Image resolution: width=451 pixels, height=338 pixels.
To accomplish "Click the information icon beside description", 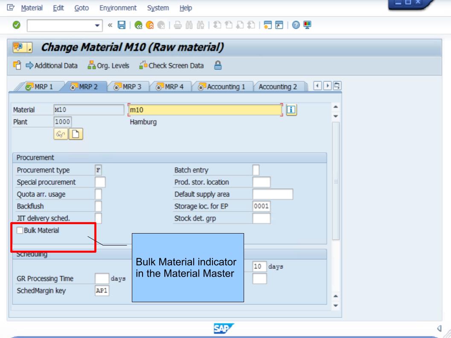I will [x=291, y=110].
